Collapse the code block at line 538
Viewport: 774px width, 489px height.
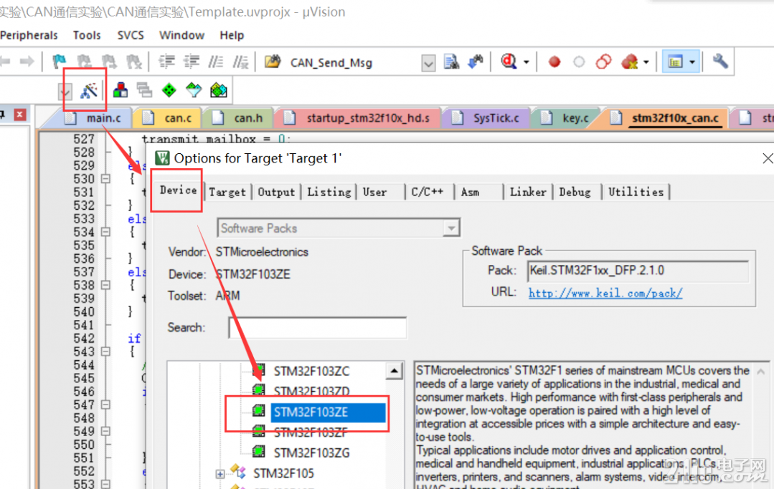pyautogui.click(x=105, y=285)
